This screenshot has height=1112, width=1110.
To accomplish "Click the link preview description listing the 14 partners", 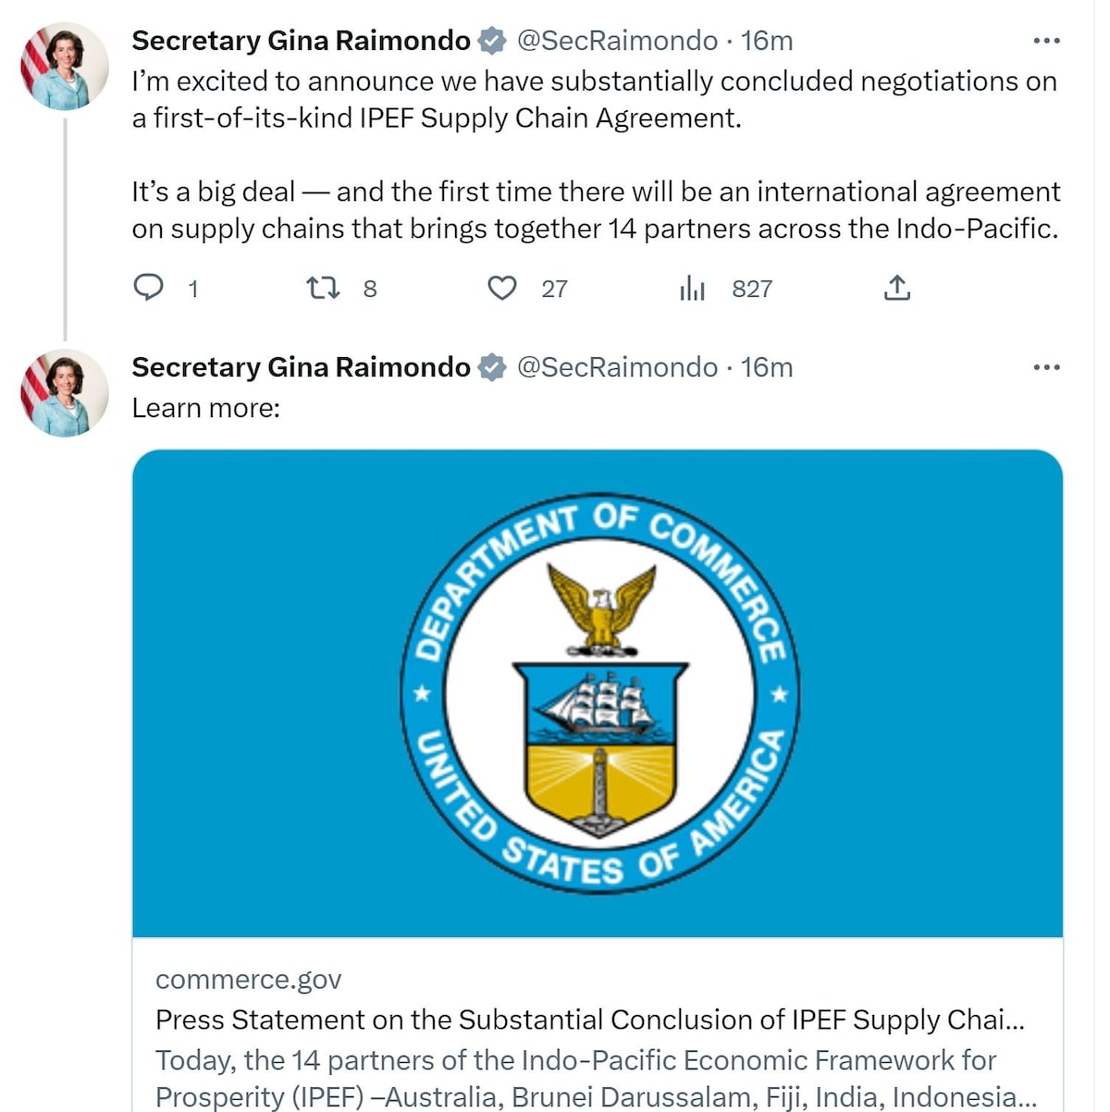I will coord(597,1078).
